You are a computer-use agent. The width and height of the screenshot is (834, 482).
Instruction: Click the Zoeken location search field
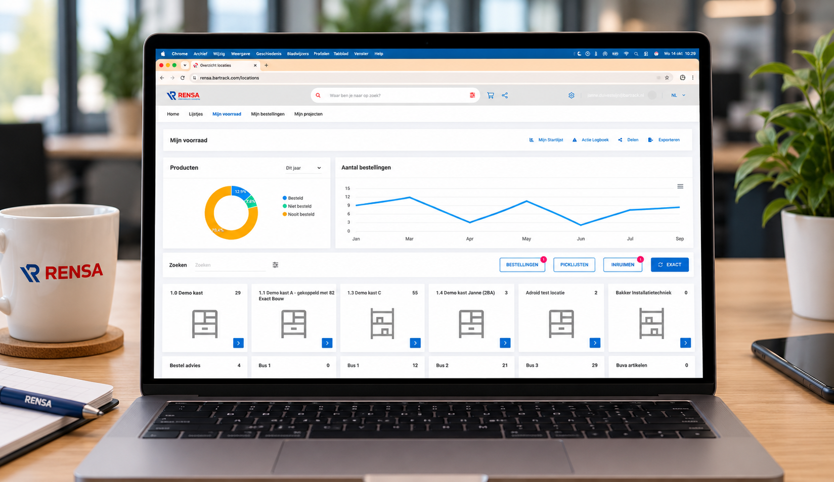pyautogui.click(x=231, y=265)
